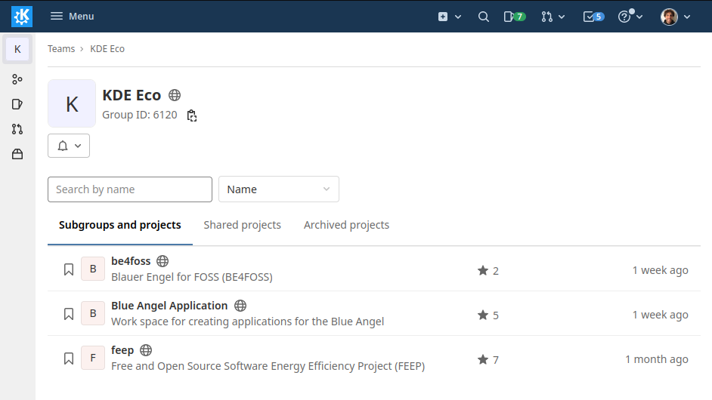Copy the Group ID with clipboard icon
This screenshot has height=400, width=712.
(x=192, y=115)
